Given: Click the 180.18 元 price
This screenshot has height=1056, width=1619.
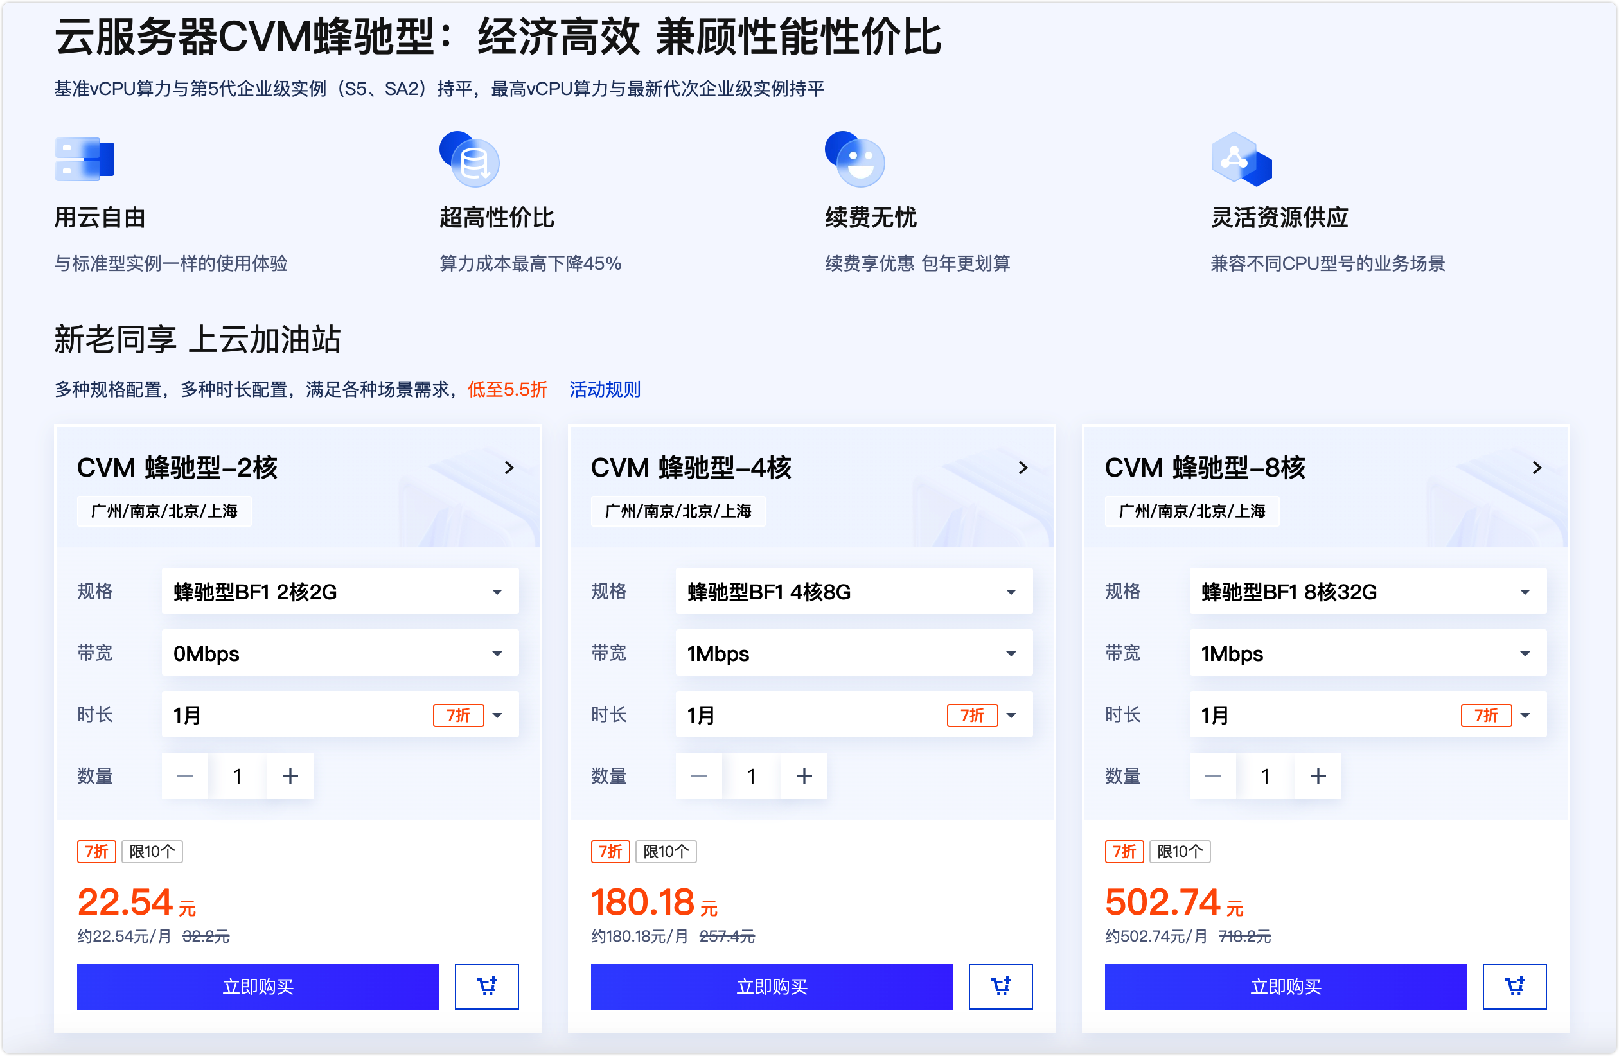Looking at the screenshot, I should 655,902.
